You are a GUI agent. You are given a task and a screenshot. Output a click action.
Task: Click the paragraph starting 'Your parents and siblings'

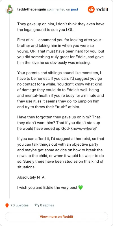60,90
